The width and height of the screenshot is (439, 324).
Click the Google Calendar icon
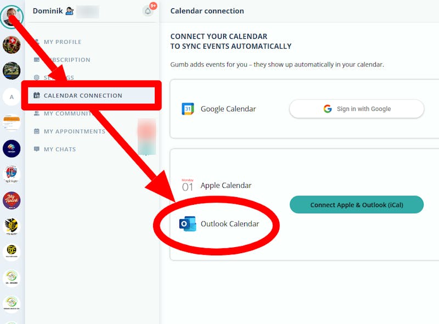(x=188, y=109)
